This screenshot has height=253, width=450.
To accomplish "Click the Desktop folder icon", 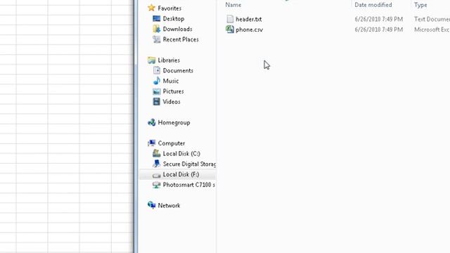I will pyautogui.click(x=156, y=19).
